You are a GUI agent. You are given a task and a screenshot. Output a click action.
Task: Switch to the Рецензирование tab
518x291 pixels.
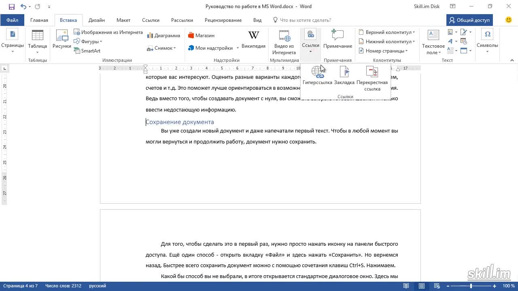[223, 20]
